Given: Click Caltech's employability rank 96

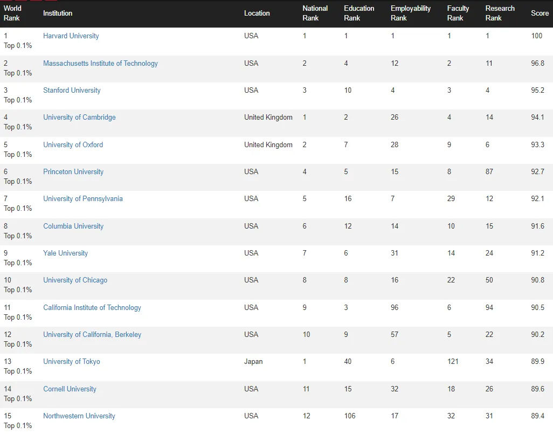Looking at the screenshot, I should [x=395, y=308].
